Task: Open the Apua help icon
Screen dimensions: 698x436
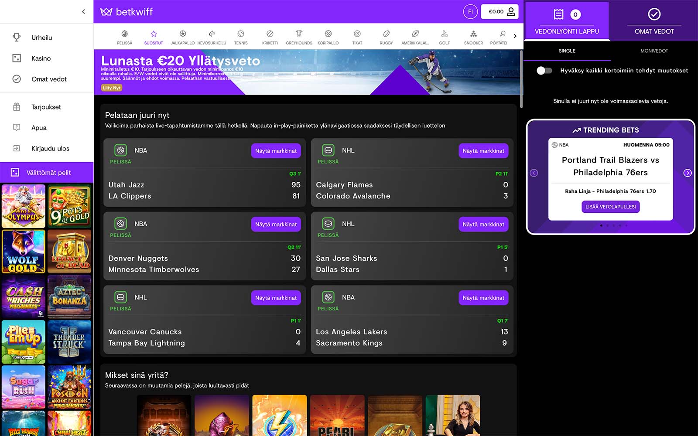Action: (x=17, y=128)
